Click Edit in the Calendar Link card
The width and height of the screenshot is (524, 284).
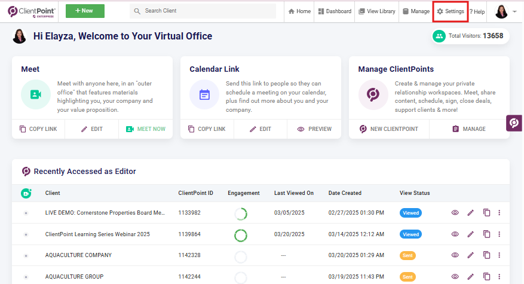click(x=261, y=129)
